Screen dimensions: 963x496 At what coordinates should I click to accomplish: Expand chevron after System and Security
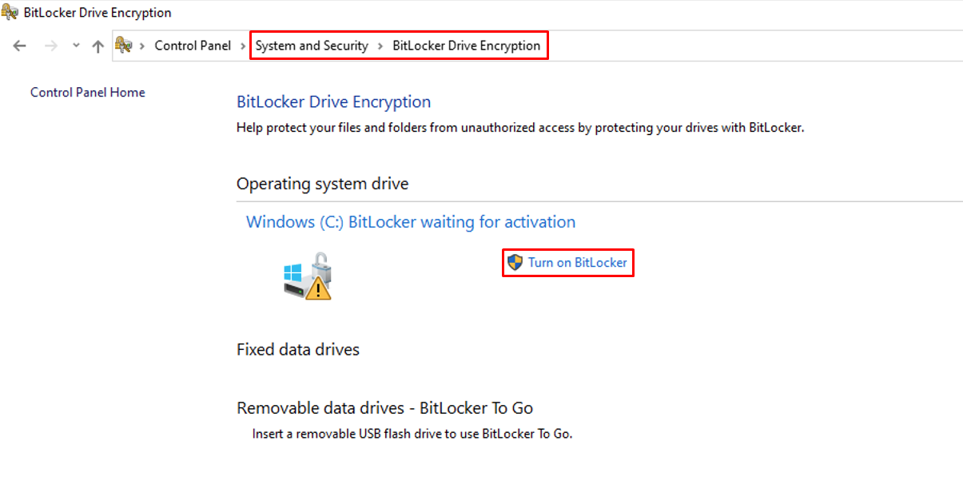[380, 46]
